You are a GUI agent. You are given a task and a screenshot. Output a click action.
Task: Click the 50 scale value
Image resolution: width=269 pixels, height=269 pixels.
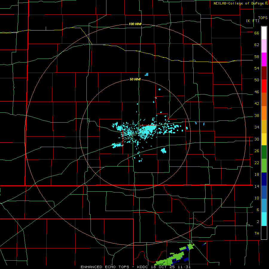pos(257,80)
